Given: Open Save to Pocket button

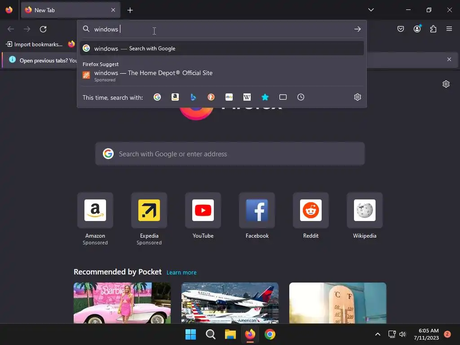Looking at the screenshot, I should (x=400, y=29).
